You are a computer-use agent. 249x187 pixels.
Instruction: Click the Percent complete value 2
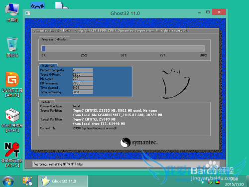coord(83,70)
